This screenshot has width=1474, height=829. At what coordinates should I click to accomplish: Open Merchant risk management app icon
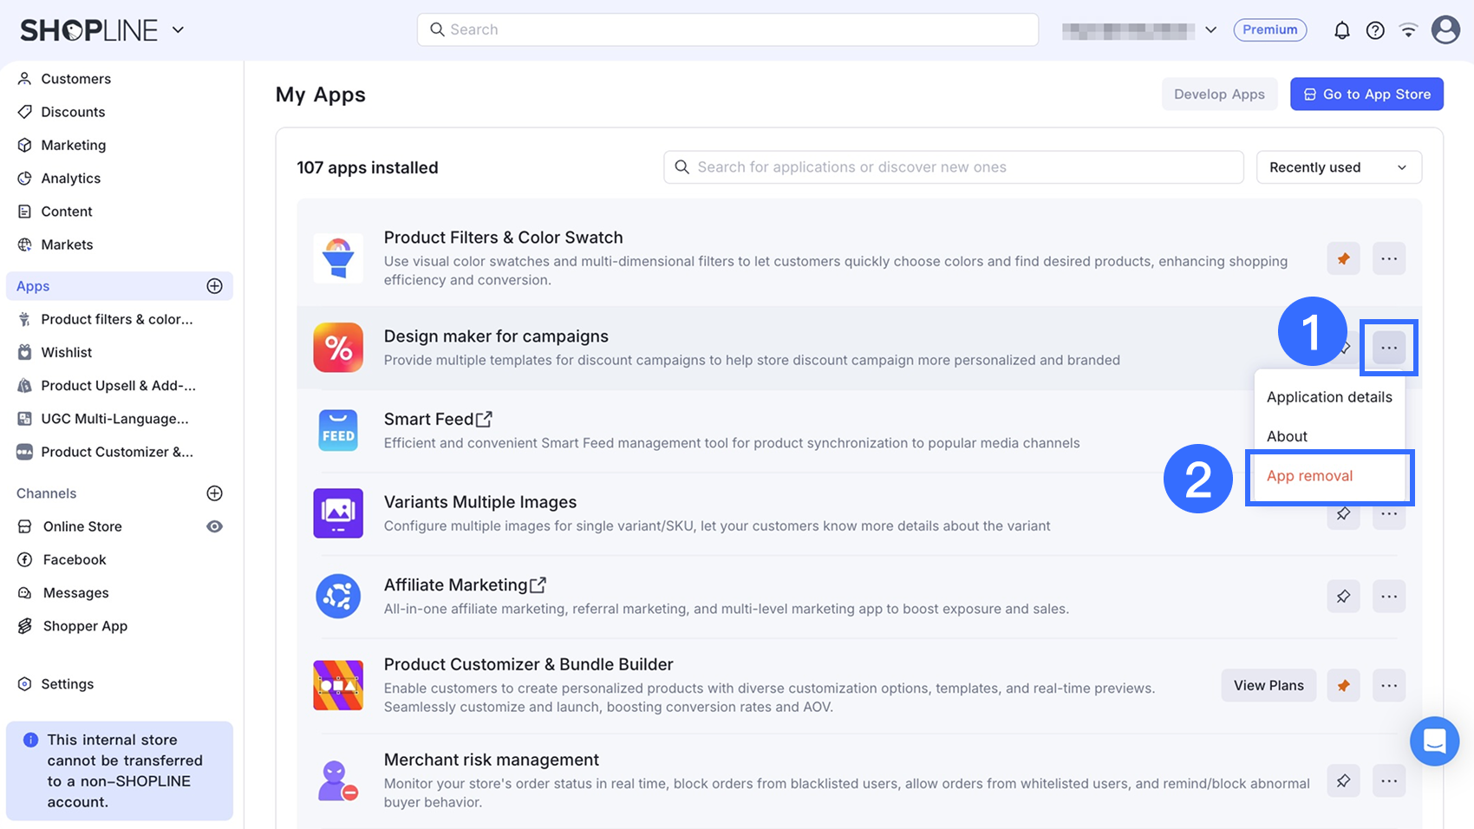[x=338, y=780]
